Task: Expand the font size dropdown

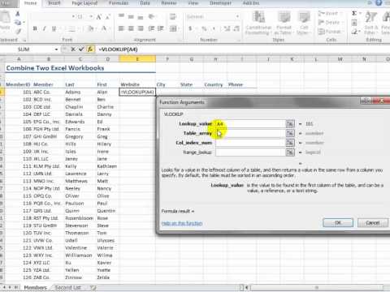Action: point(91,17)
